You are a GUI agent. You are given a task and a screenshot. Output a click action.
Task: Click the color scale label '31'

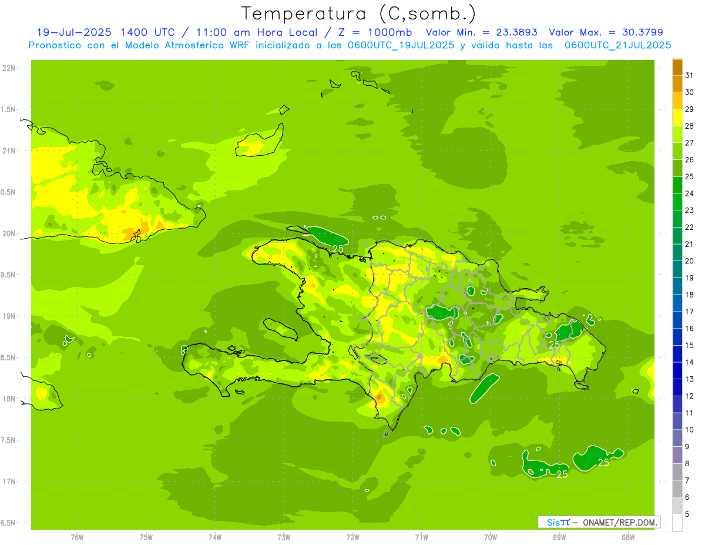[x=690, y=75]
